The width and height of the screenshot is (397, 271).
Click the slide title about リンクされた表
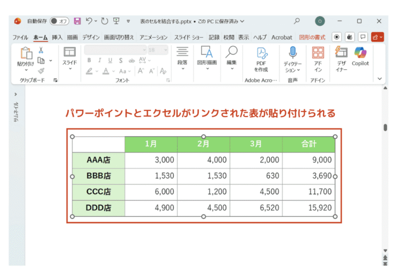point(200,113)
